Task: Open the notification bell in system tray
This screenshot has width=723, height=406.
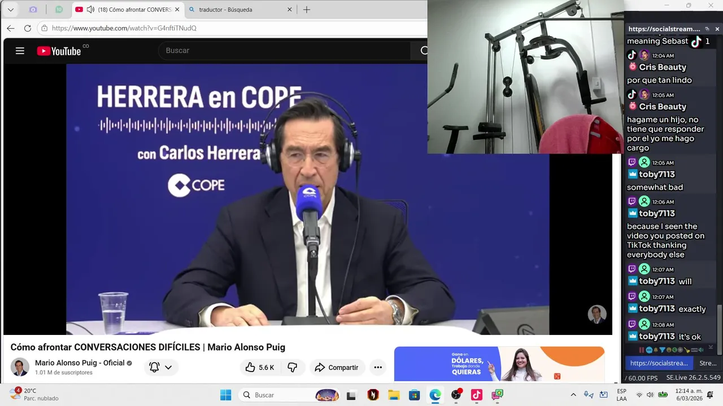Action: click(711, 395)
